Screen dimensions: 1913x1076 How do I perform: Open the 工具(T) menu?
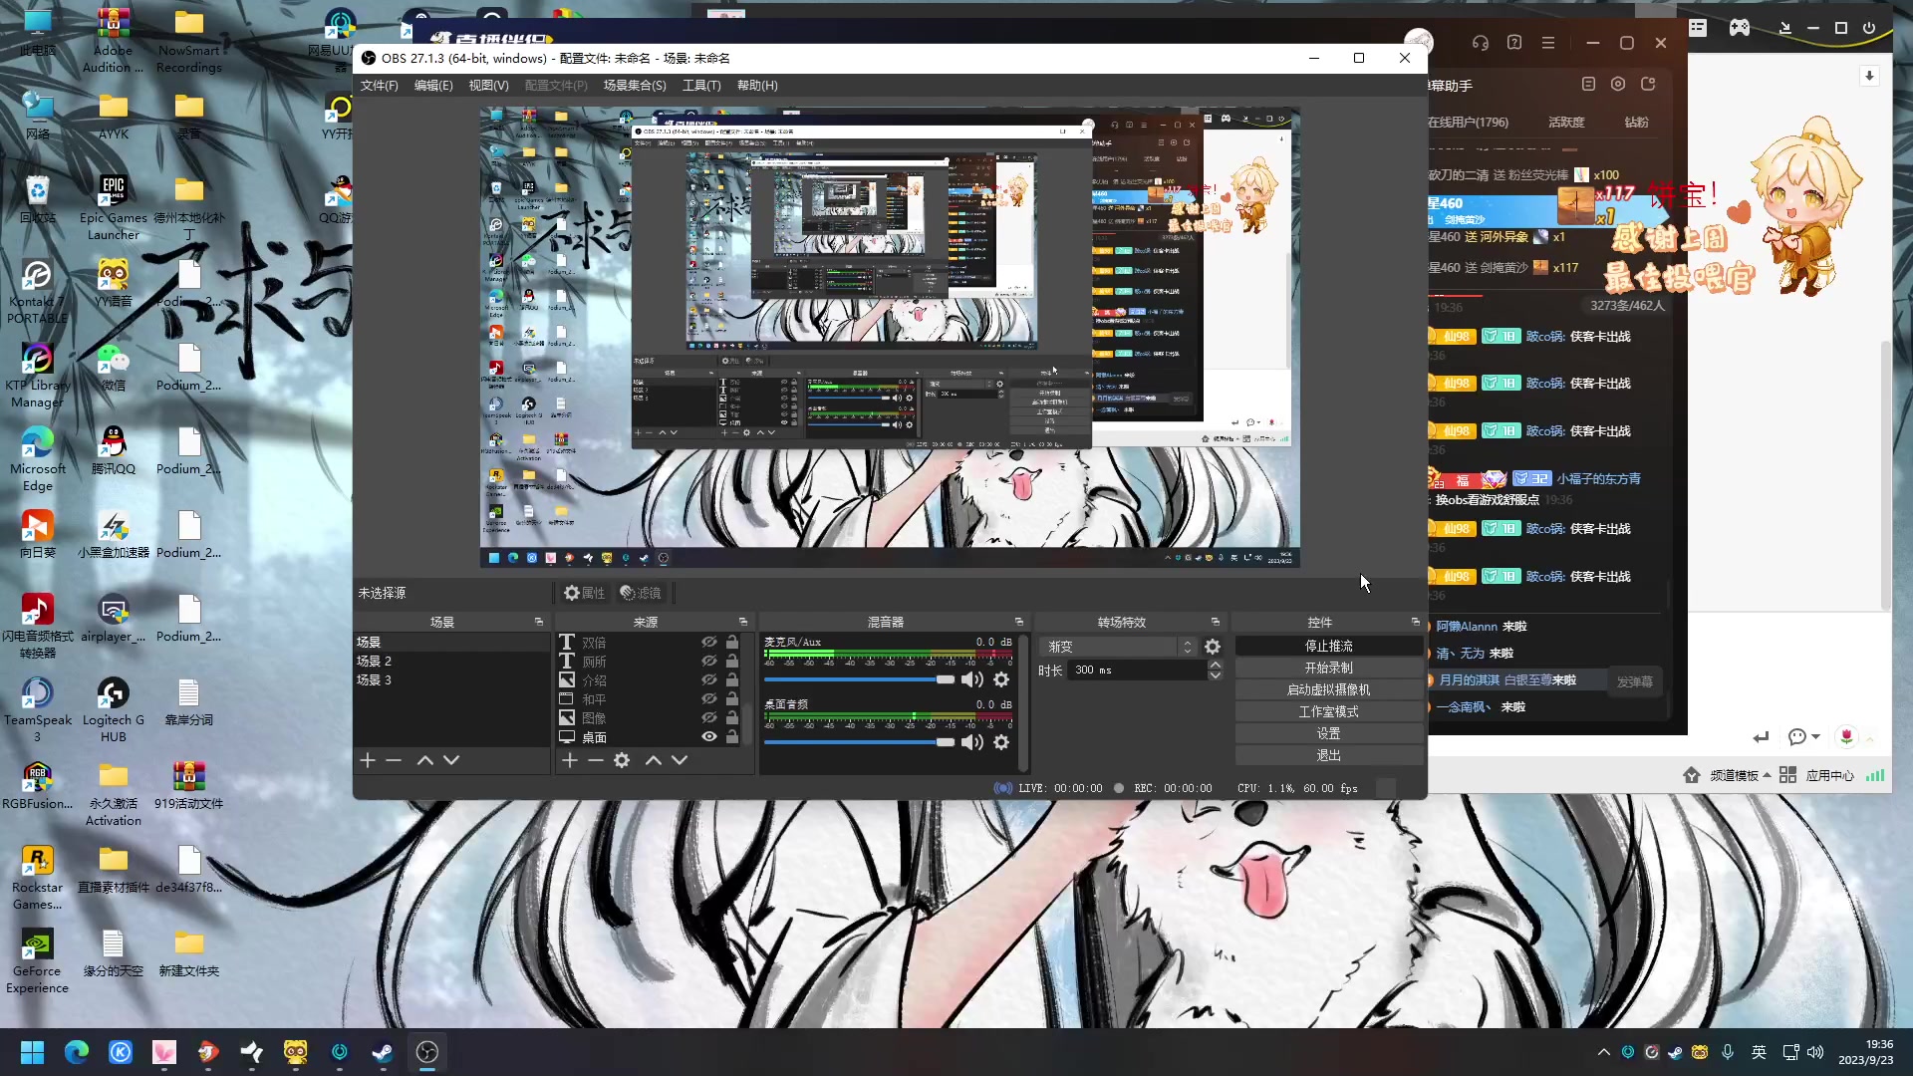coord(701,86)
